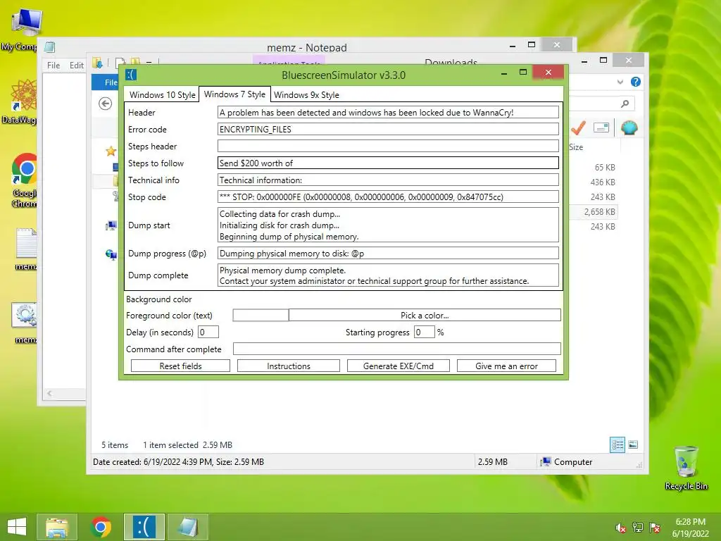Switch explorer to Details view icon

(617, 444)
